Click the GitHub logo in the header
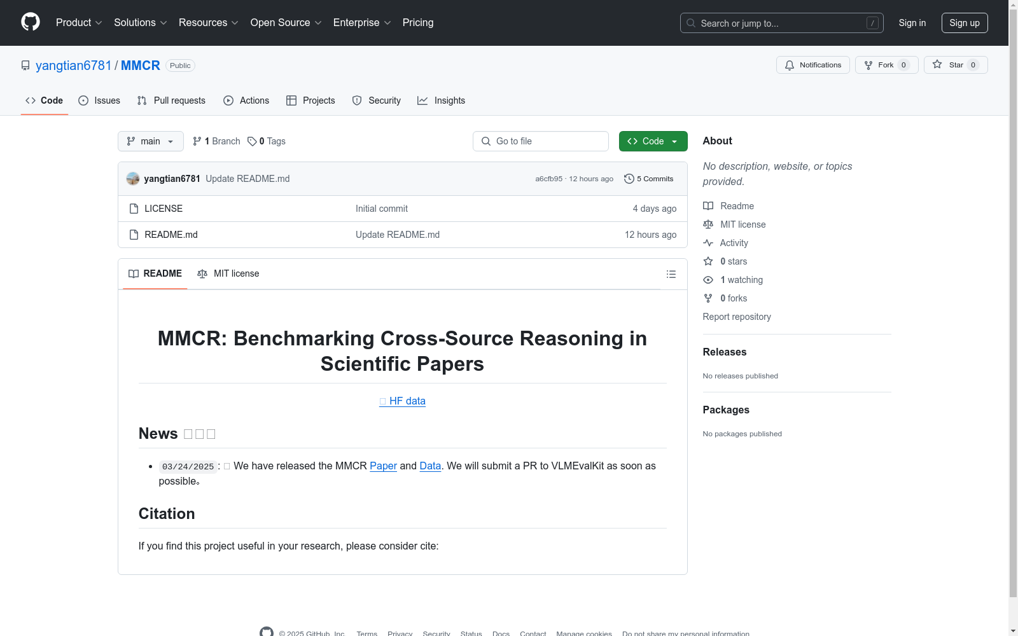This screenshot has width=1018, height=636. click(x=31, y=22)
